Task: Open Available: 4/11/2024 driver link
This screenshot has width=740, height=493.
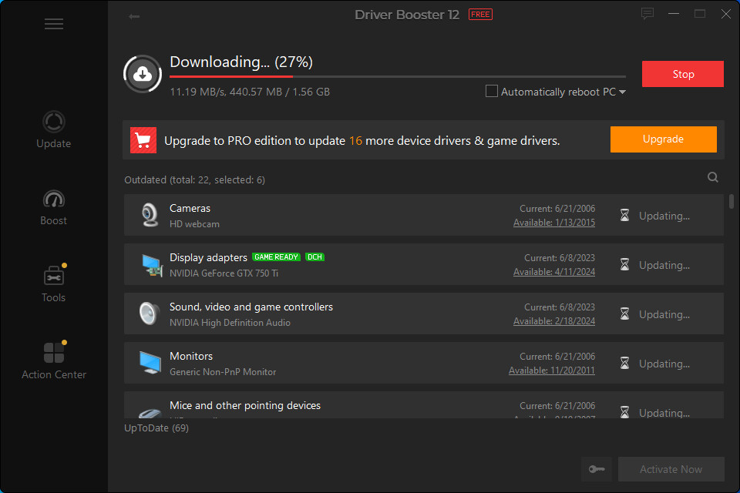Action: pyautogui.click(x=554, y=272)
